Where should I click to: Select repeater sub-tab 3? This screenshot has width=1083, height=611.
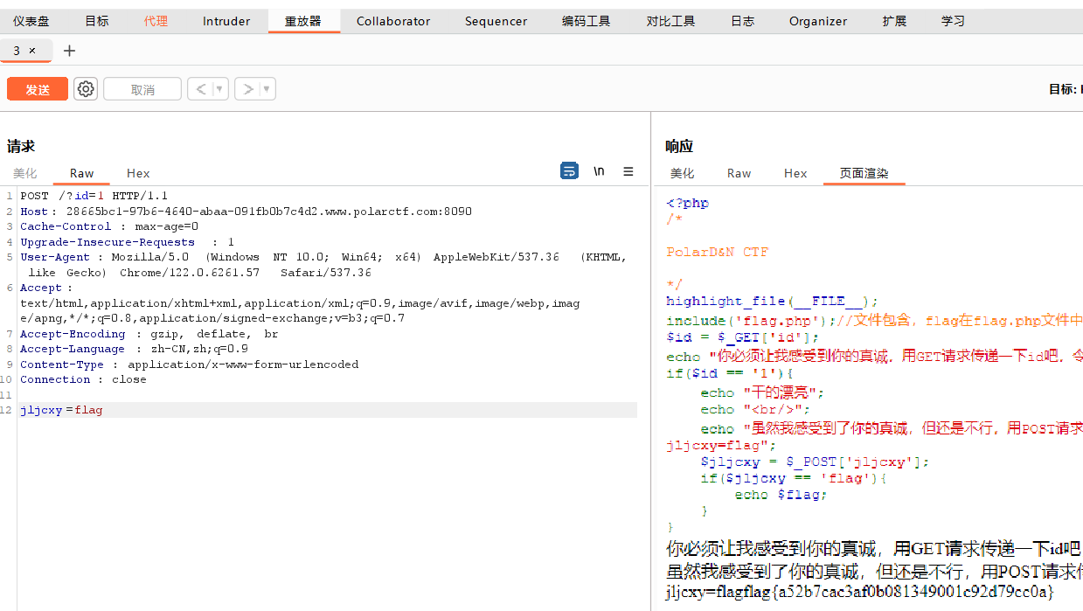pyautogui.click(x=17, y=51)
